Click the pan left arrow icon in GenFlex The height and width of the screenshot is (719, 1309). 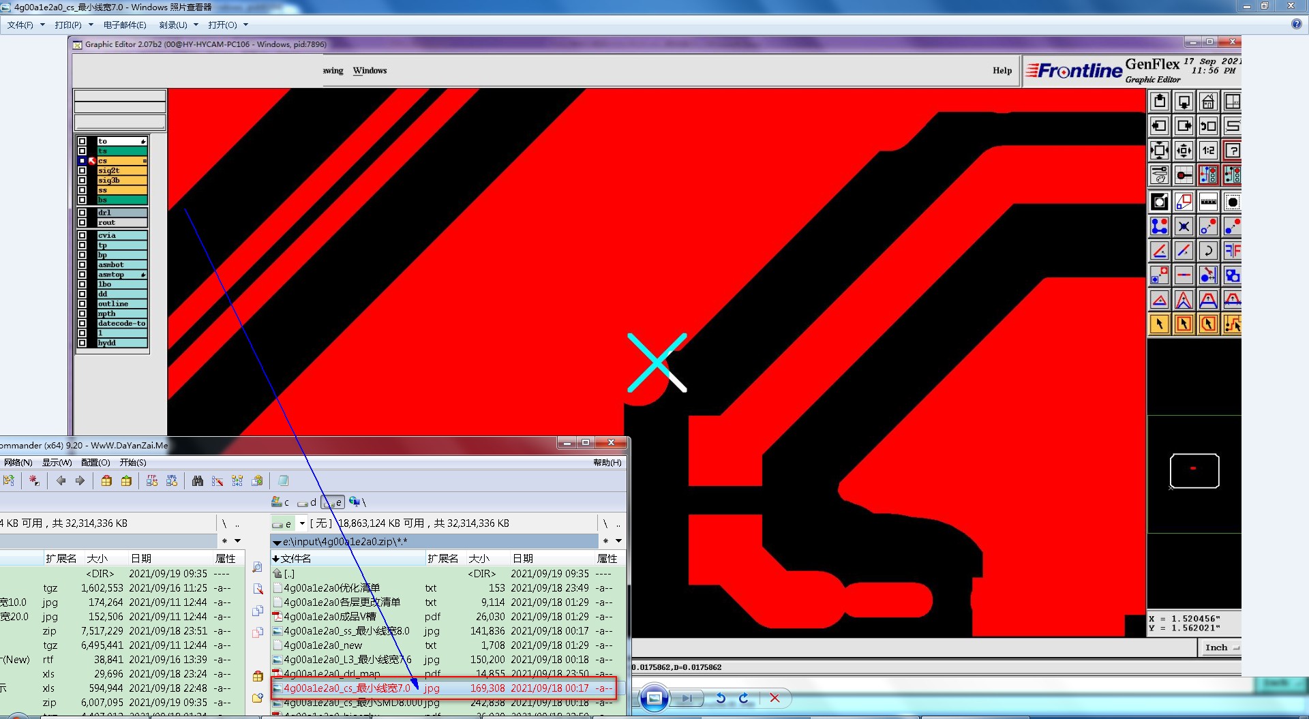[1159, 126]
